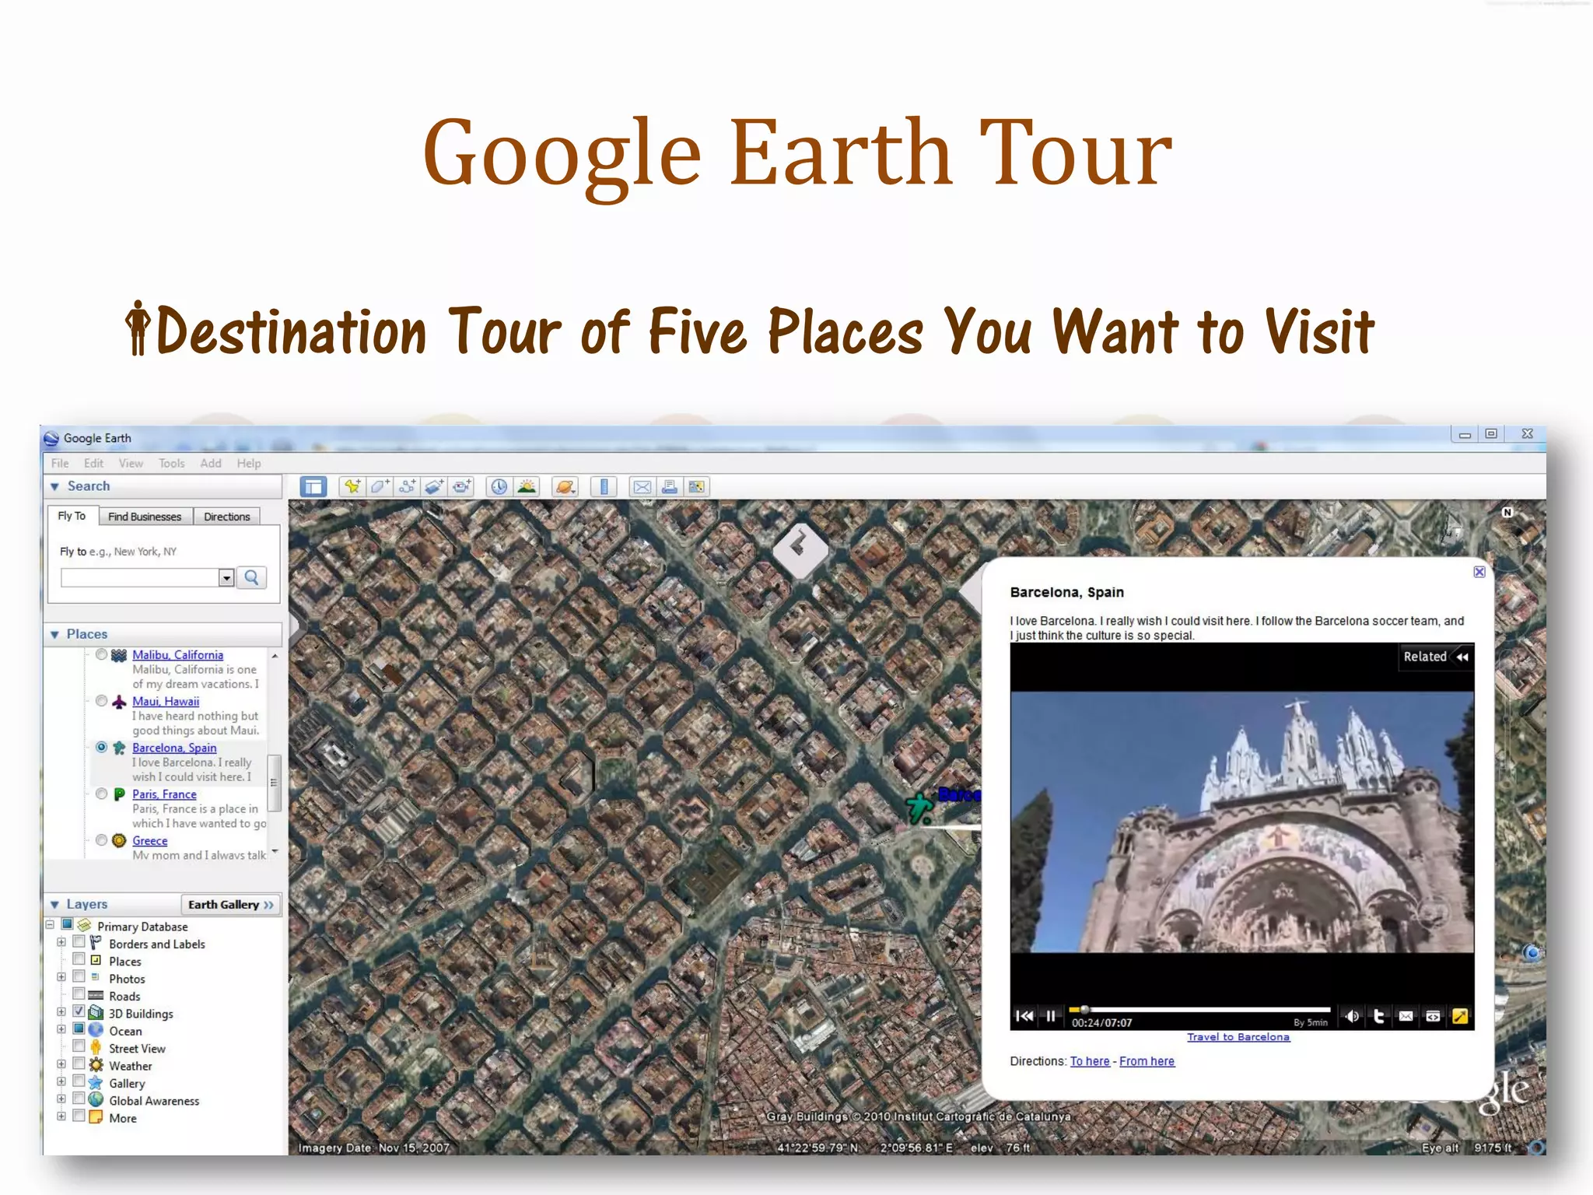Open the planet switcher (Saturn icon)
Viewport: 1593px width, 1195px height.
click(565, 487)
